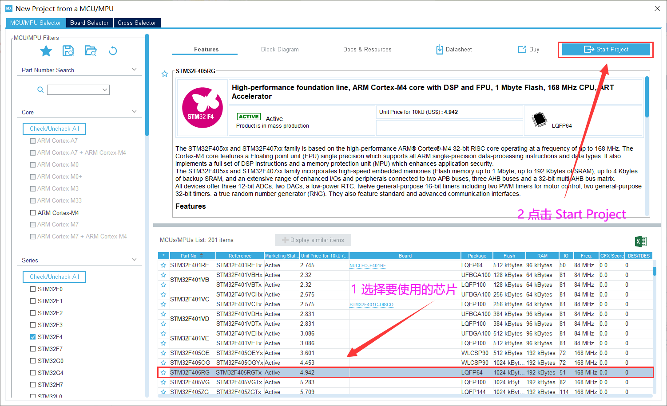
Task: Click the star column header in MCU table
Action: point(163,256)
